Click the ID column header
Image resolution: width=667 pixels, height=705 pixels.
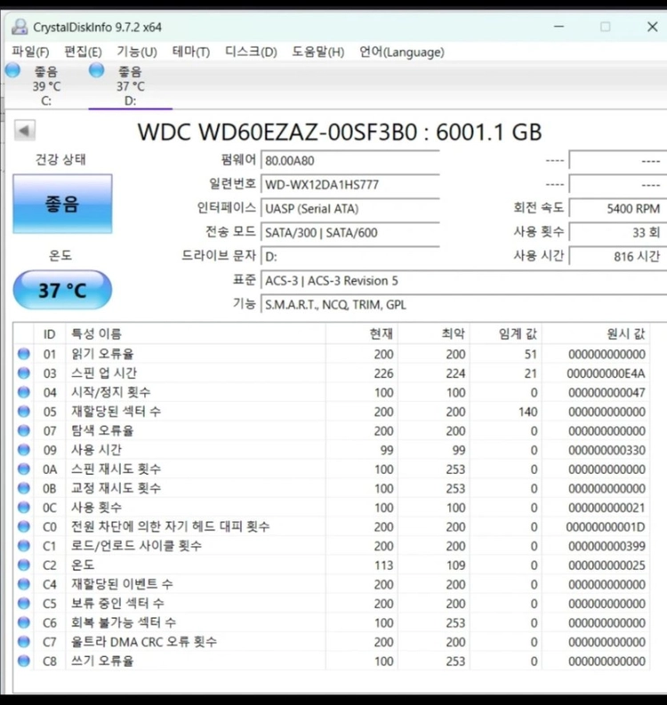50,333
